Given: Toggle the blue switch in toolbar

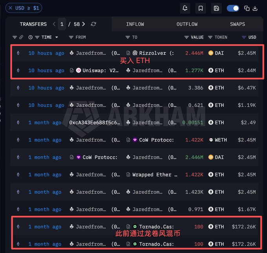Looking at the screenshot, I should 233,8.
